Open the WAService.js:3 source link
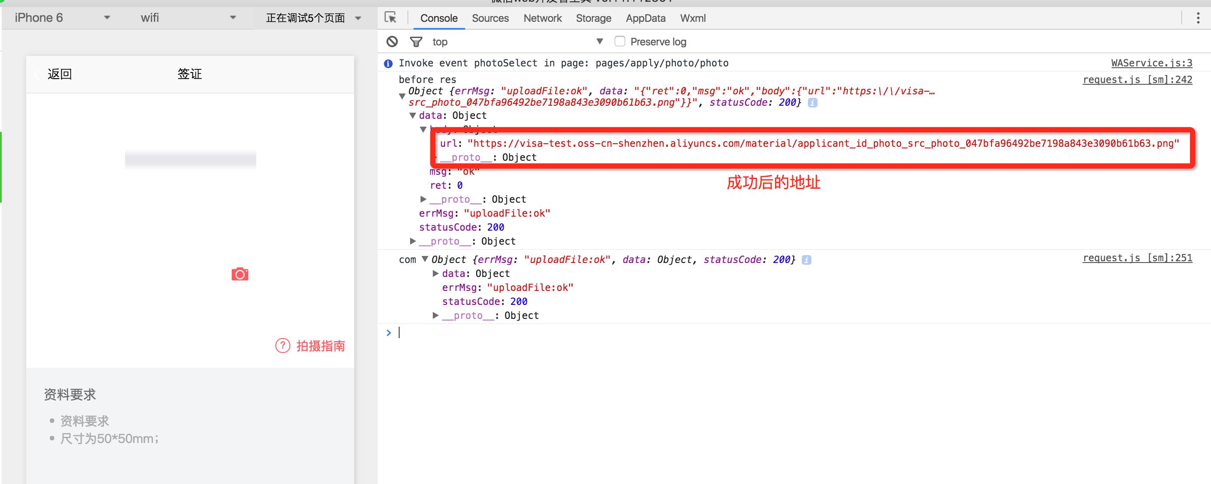The width and height of the screenshot is (1211, 484). pyautogui.click(x=1151, y=63)
